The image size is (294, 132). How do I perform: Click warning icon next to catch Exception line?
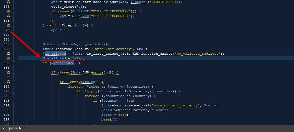[8, 25]
